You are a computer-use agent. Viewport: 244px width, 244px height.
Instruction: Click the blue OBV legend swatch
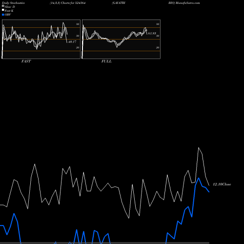click(x=3, y=15)
